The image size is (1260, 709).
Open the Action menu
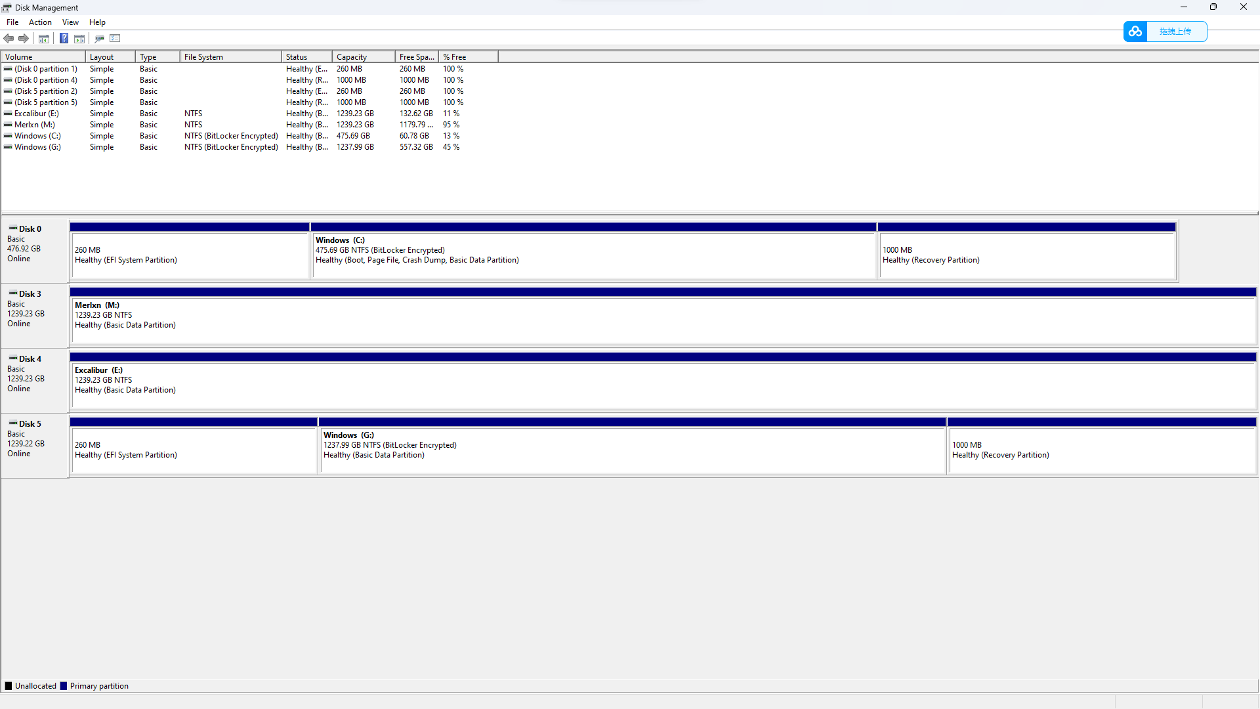coord(40,22)
